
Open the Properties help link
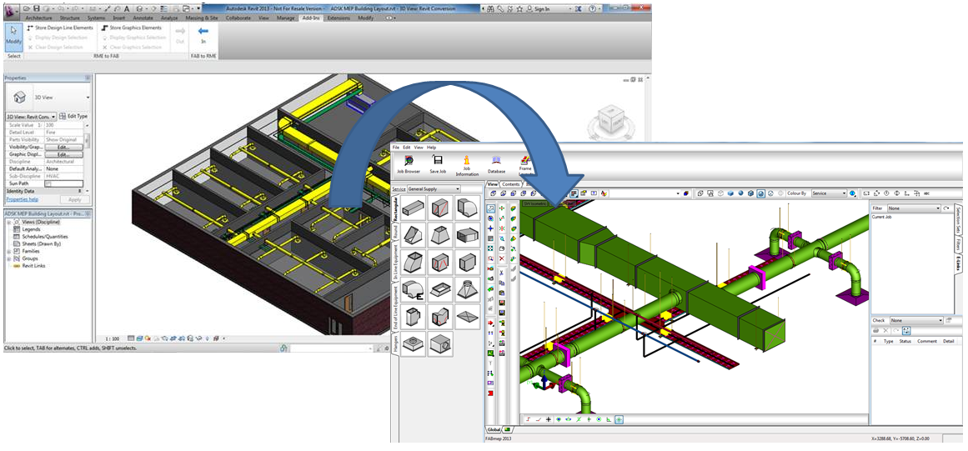(23, 199)
